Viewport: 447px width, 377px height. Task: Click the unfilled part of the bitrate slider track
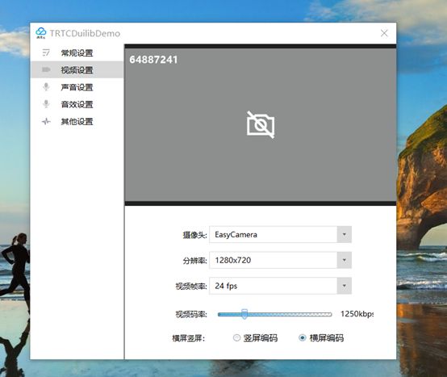[290, 314]
